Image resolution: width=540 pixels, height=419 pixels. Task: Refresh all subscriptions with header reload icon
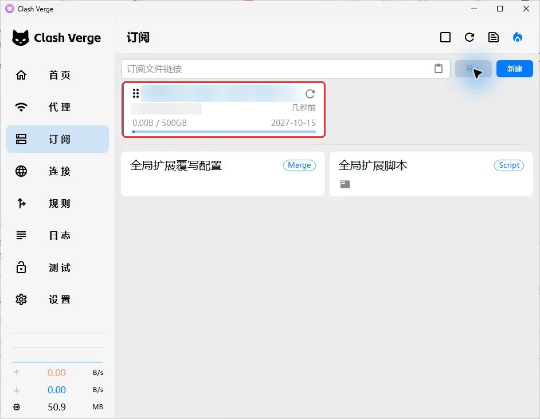pos(469,37)
